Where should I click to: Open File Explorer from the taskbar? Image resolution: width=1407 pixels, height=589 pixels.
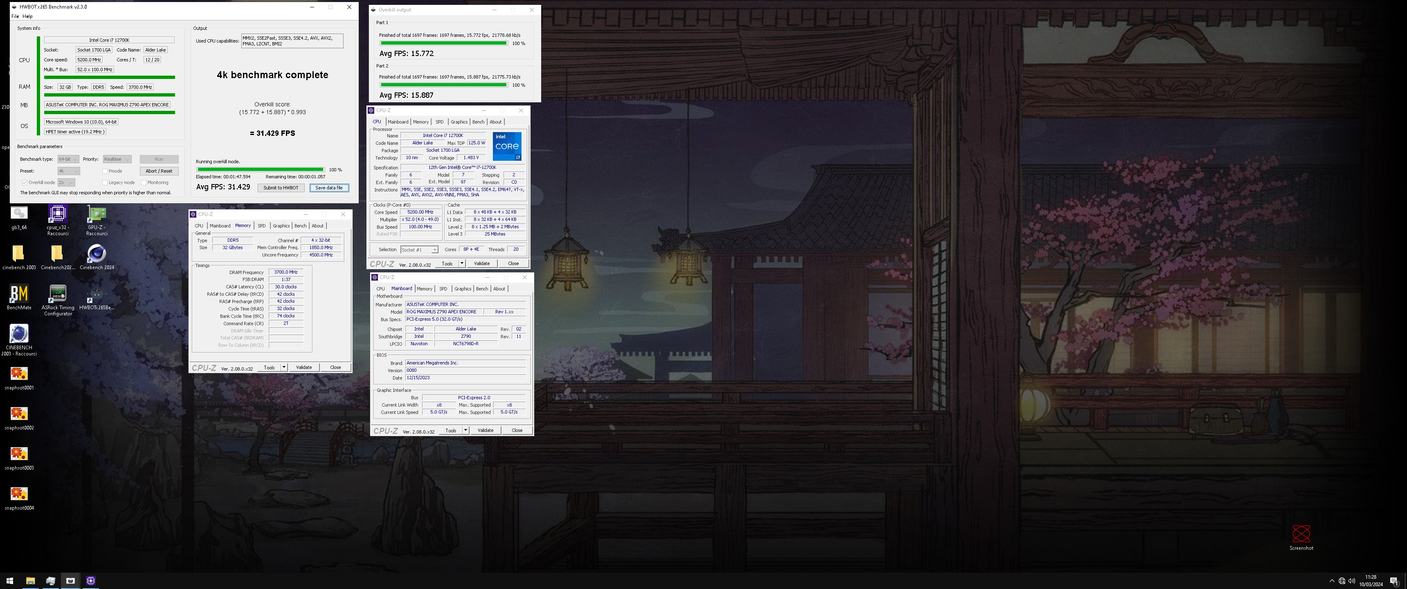point(31,581)
